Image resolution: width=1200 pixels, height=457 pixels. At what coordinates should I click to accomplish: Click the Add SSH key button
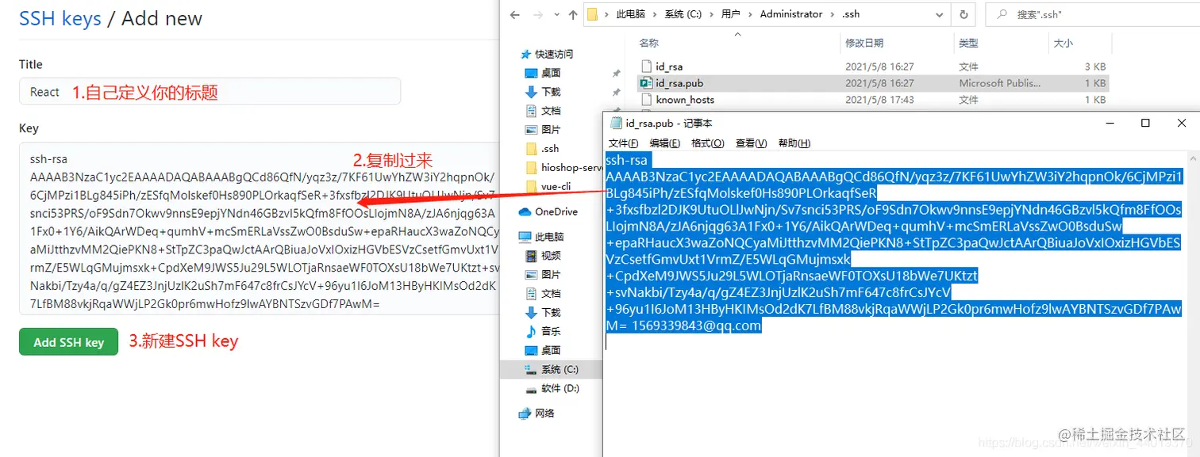tap(68, 342)
